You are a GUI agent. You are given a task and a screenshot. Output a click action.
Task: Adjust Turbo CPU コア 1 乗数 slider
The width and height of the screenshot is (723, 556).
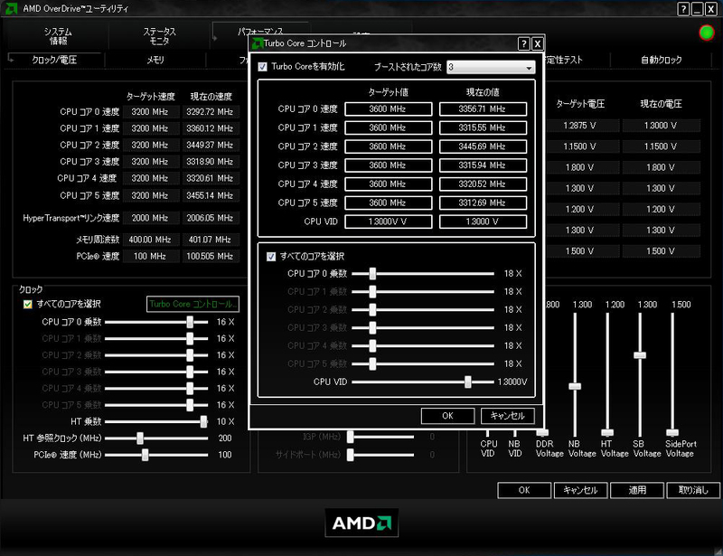coord(372,292)
